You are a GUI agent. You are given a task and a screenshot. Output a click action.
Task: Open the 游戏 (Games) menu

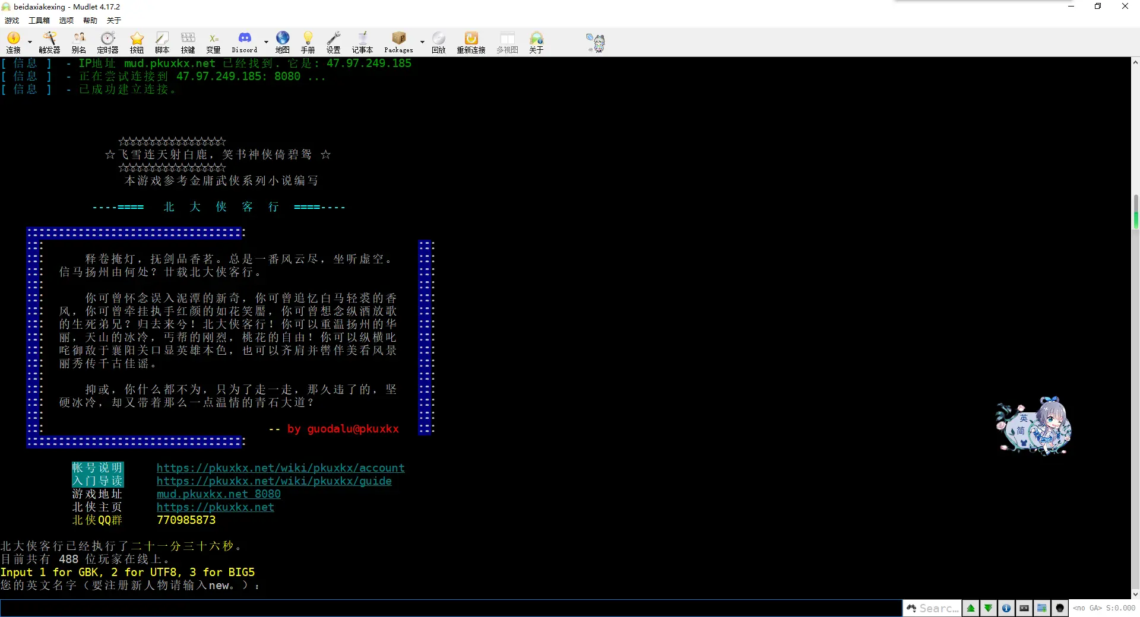pos(12,20)
